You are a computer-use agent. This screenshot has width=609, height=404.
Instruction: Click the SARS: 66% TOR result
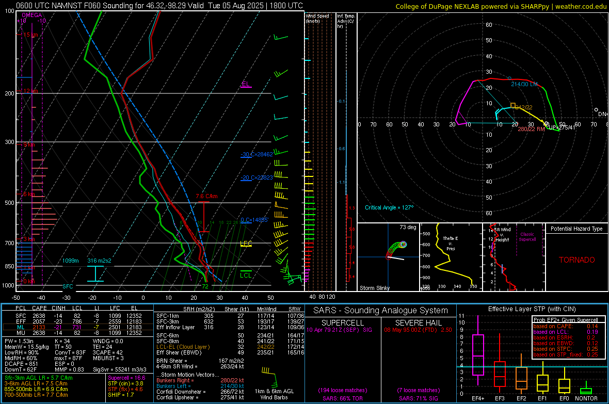tap(343, 398)
